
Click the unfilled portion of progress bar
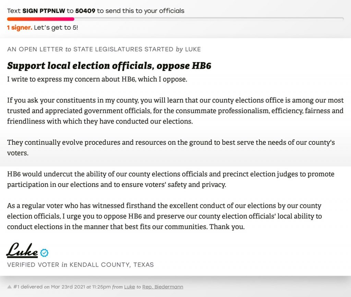[209, 19]
